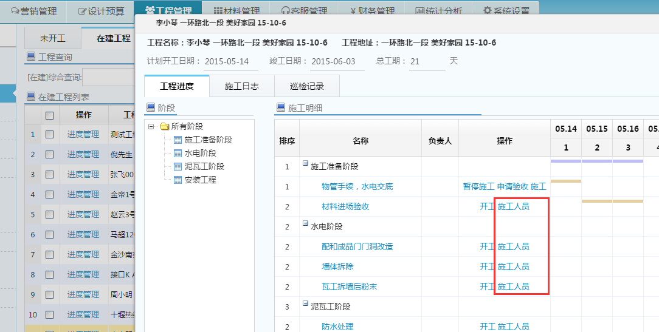Click the tan Gantt bar for 物管手续
The width and height of the screenshot is (659, 332).
[565, 181]
